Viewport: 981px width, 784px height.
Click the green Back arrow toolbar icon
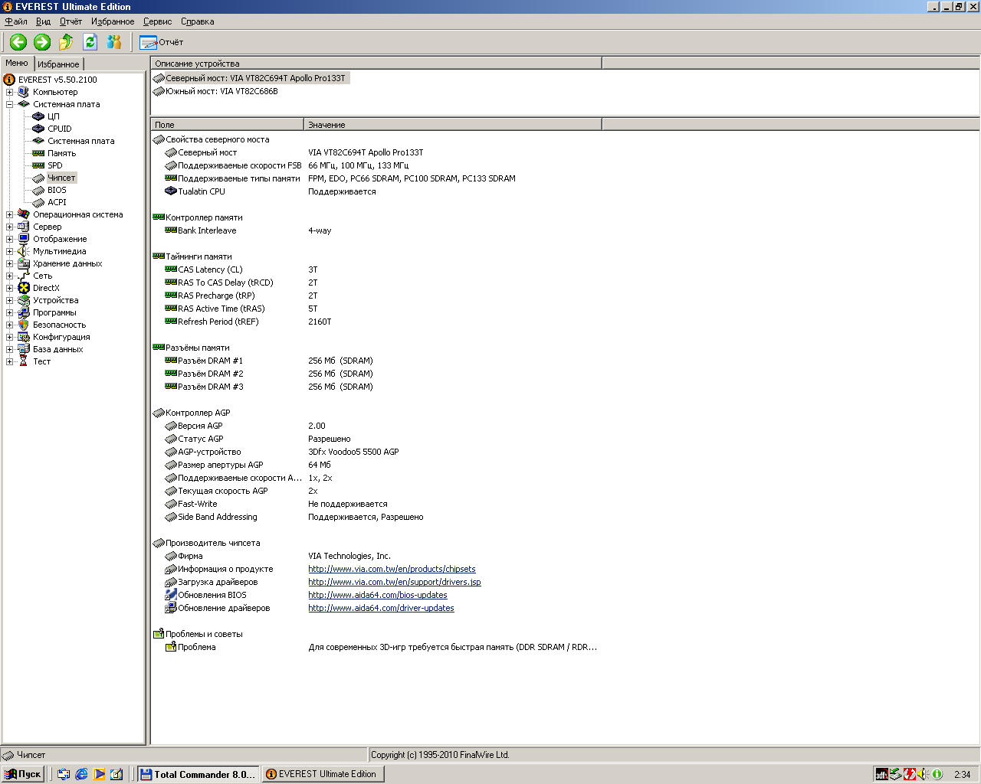point(18,42)
